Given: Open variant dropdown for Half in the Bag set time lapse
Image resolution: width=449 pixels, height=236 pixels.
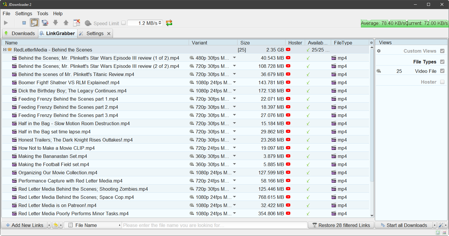Looking at the screenshot, I should [234, 131].
